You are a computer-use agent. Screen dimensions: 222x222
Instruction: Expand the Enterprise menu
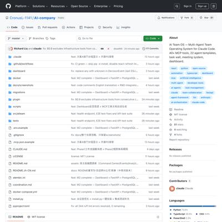pos(102,6)
